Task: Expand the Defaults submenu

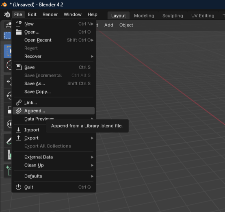Action: 54,176
